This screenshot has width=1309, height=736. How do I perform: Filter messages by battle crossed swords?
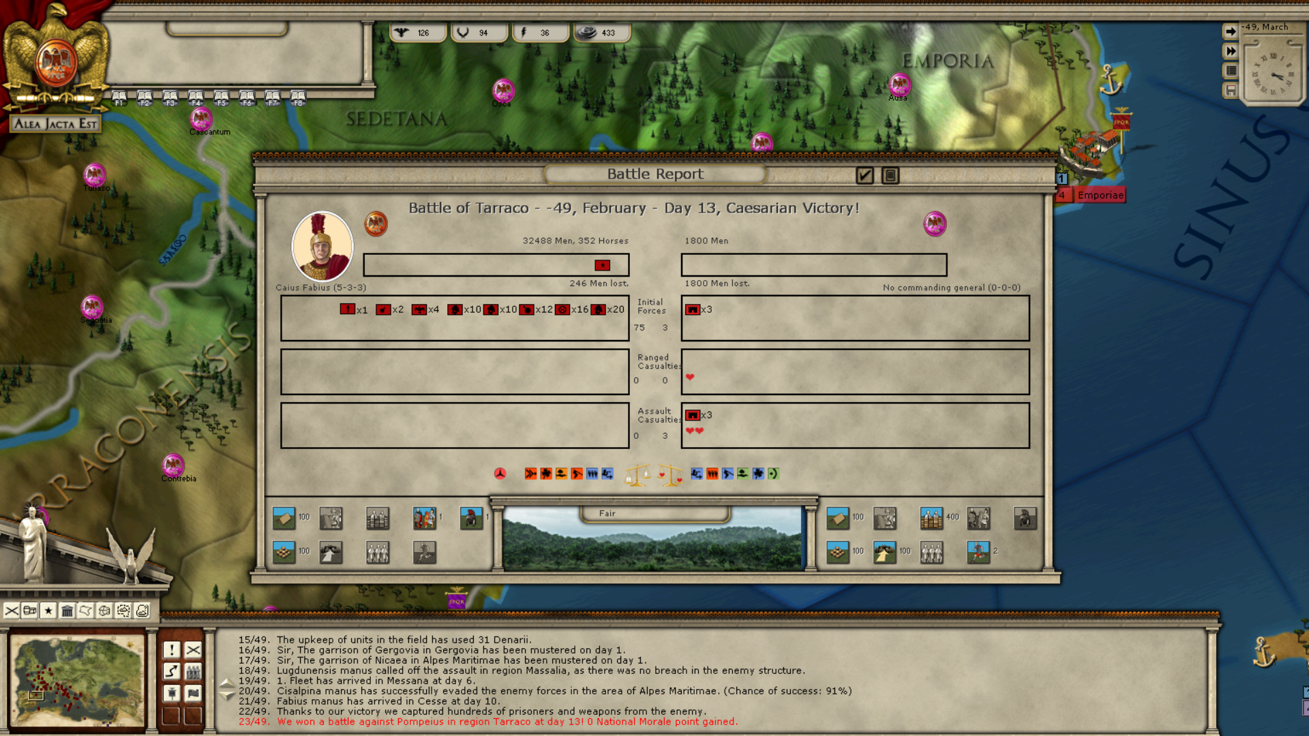(x=194, y=650)
